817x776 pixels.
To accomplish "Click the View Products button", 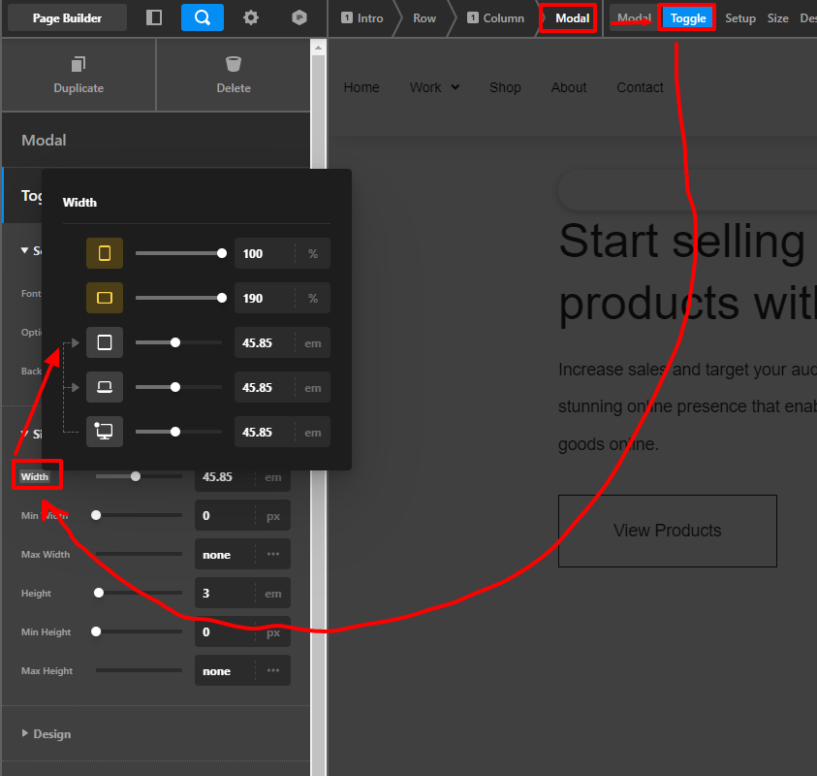I will click(667, 531).
